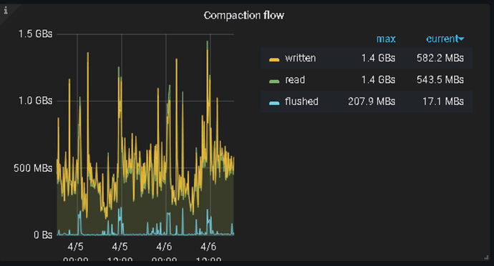Screen dimensions: 494x266
Task: Open color picker for read swatch
Action: (x=274, y=81)
